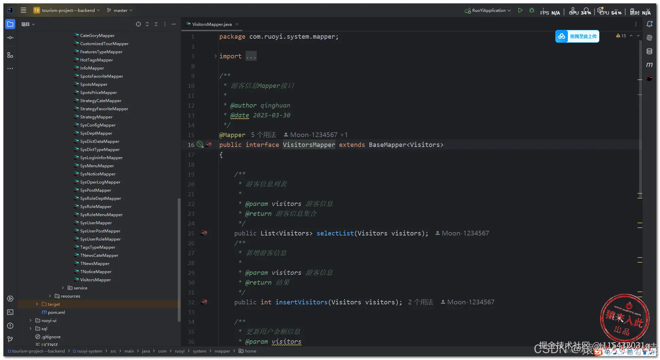Switch to the VisitorsMapper.java tab
This screenshot has height=360, width=660.
212,24
